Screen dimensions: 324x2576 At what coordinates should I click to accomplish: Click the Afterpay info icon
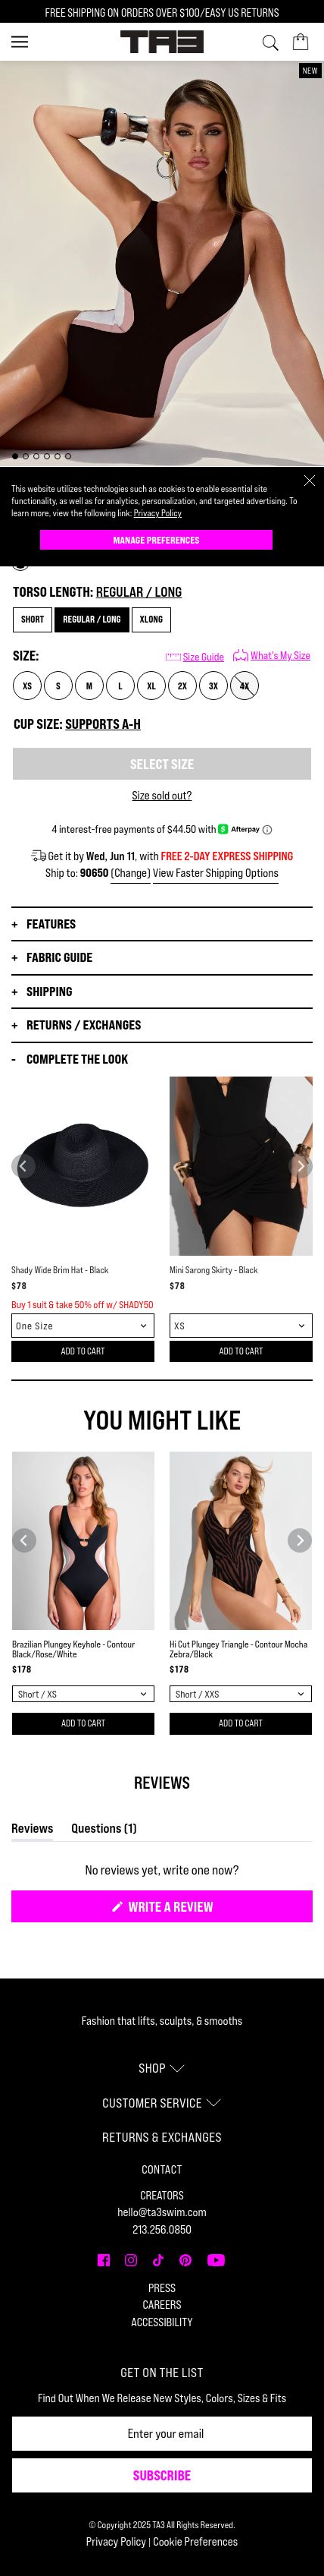coord(267,830)
